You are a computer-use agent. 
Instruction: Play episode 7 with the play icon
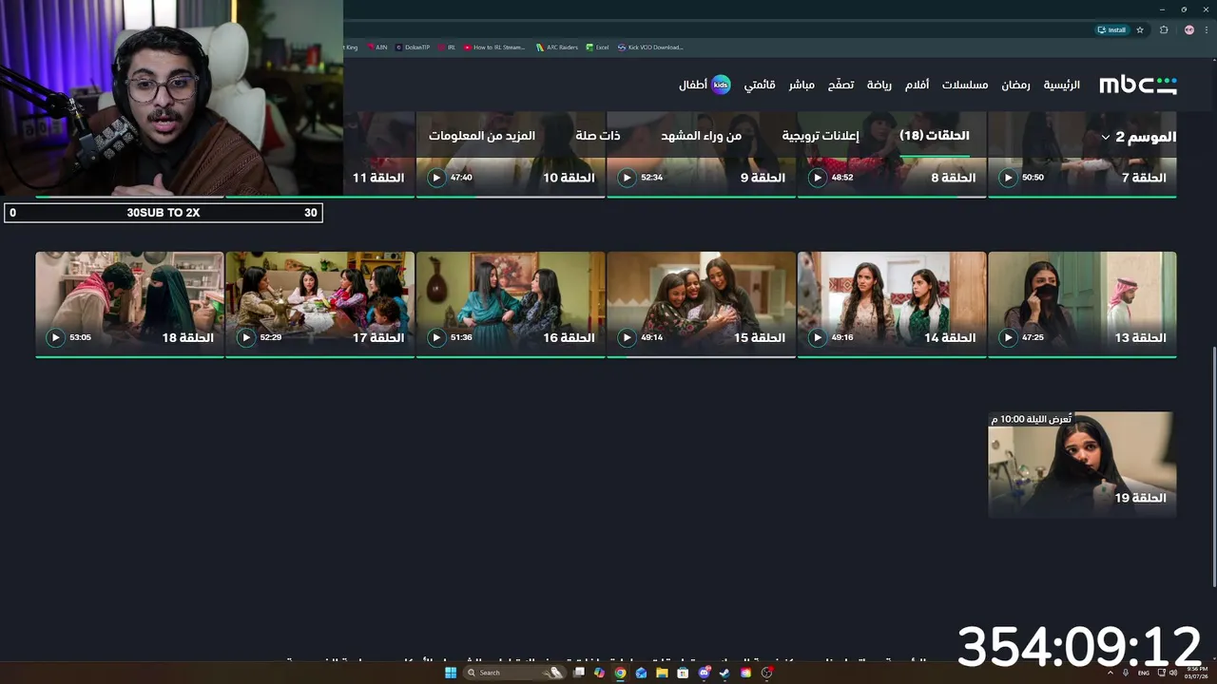click(1008, 178)
